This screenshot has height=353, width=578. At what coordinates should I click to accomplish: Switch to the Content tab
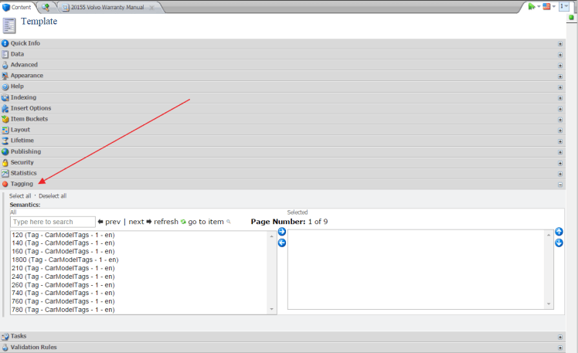[17, 7]
